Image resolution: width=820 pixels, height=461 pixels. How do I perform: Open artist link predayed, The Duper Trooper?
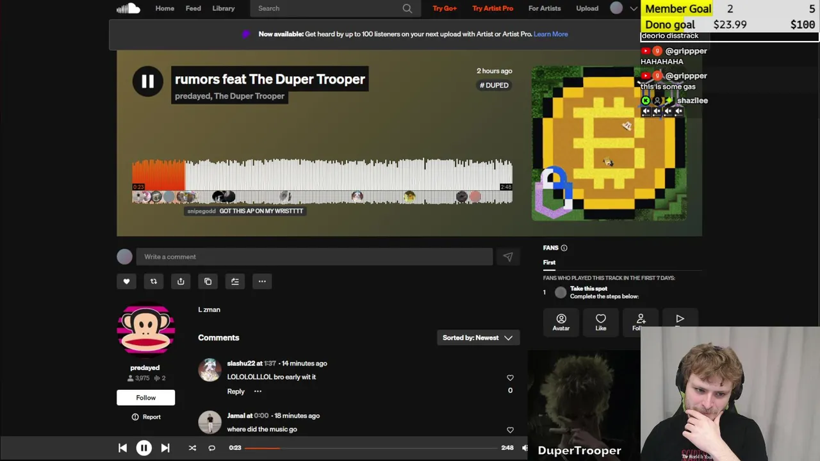coord(229,96)
